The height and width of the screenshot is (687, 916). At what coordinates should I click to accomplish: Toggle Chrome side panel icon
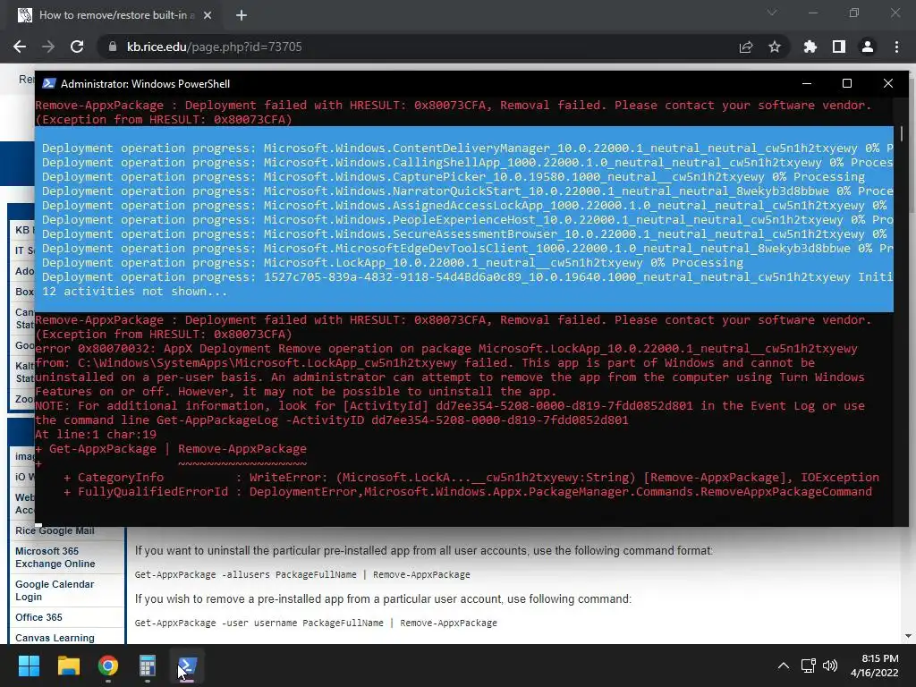click(839, 47)
